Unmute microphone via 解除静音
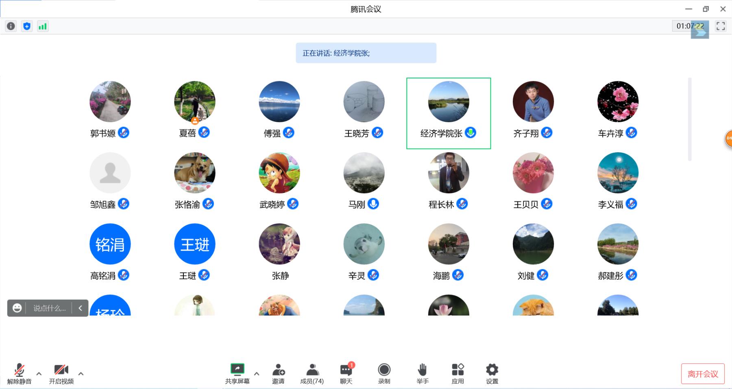 [19, 374]
